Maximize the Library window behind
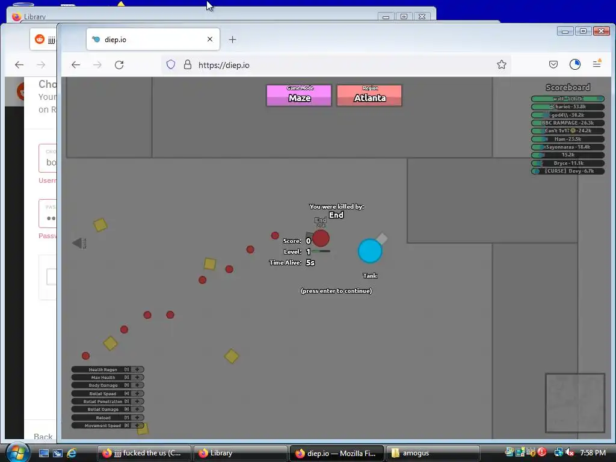616x462 pixels. 404,16
